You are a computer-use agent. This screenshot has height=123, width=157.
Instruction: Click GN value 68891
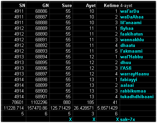[41, 40]
